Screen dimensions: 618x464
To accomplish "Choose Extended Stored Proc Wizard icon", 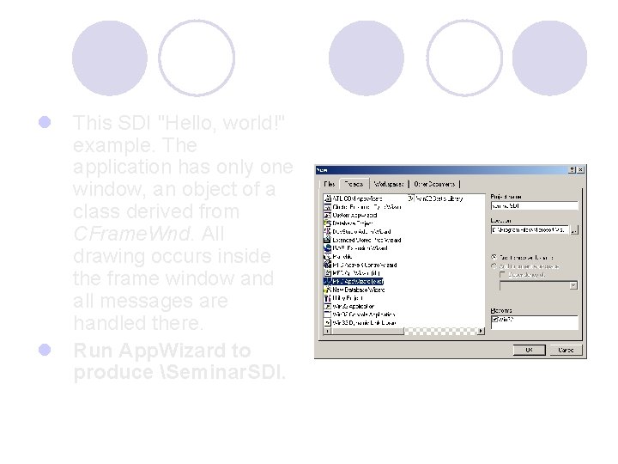I will tap(327, 240).
